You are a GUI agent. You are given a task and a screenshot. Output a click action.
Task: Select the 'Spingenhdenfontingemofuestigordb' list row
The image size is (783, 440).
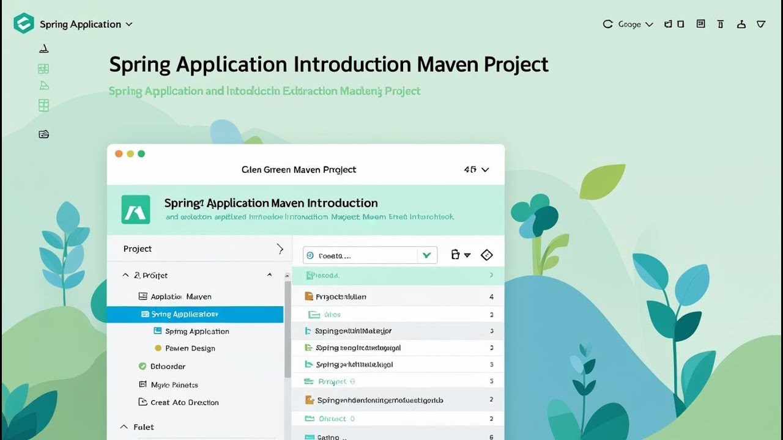coord(398,400)
